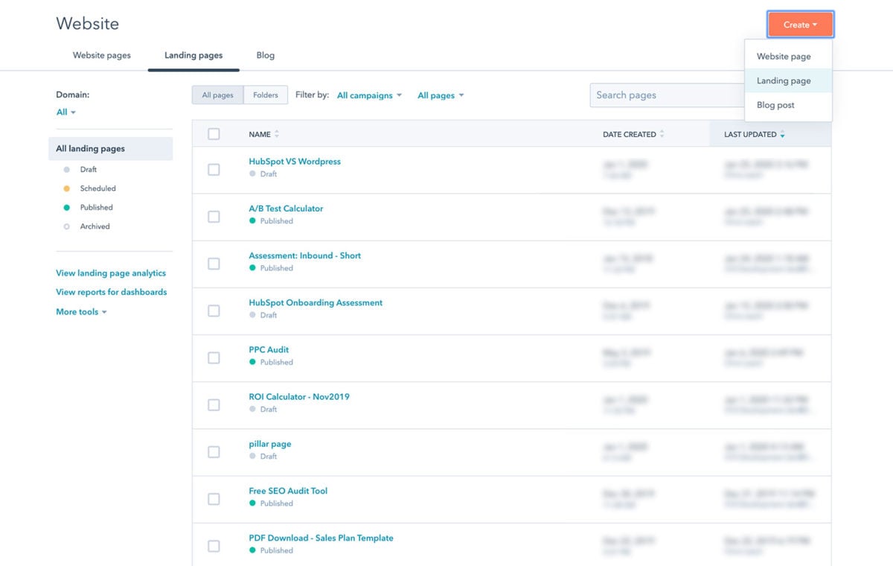Screen dimensions: 893x566
Task: Open the All pages filter dropdown
Action: click(441, 95)
